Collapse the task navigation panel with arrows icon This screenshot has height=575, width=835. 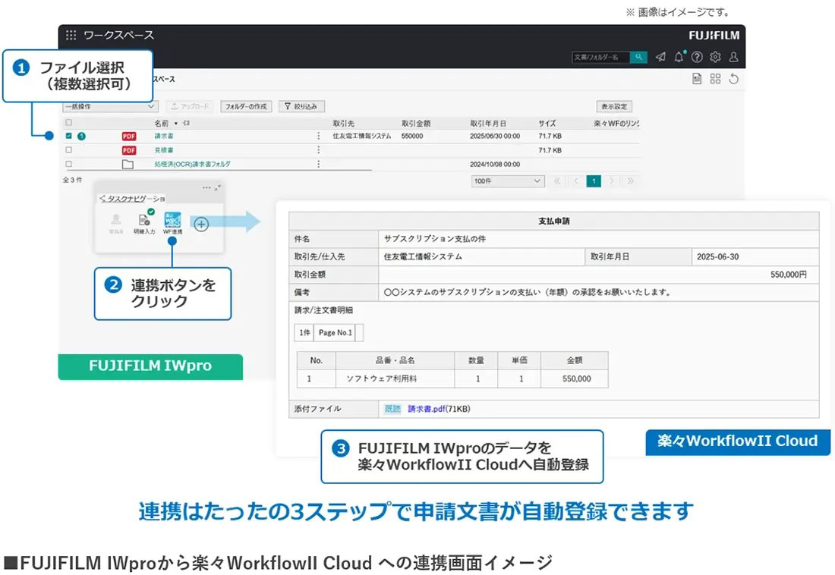(x=218, y=187)
